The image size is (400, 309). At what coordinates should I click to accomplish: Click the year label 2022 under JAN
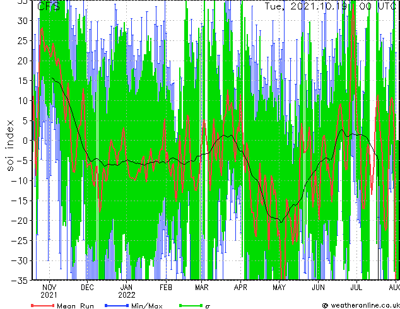click(127, 295)
